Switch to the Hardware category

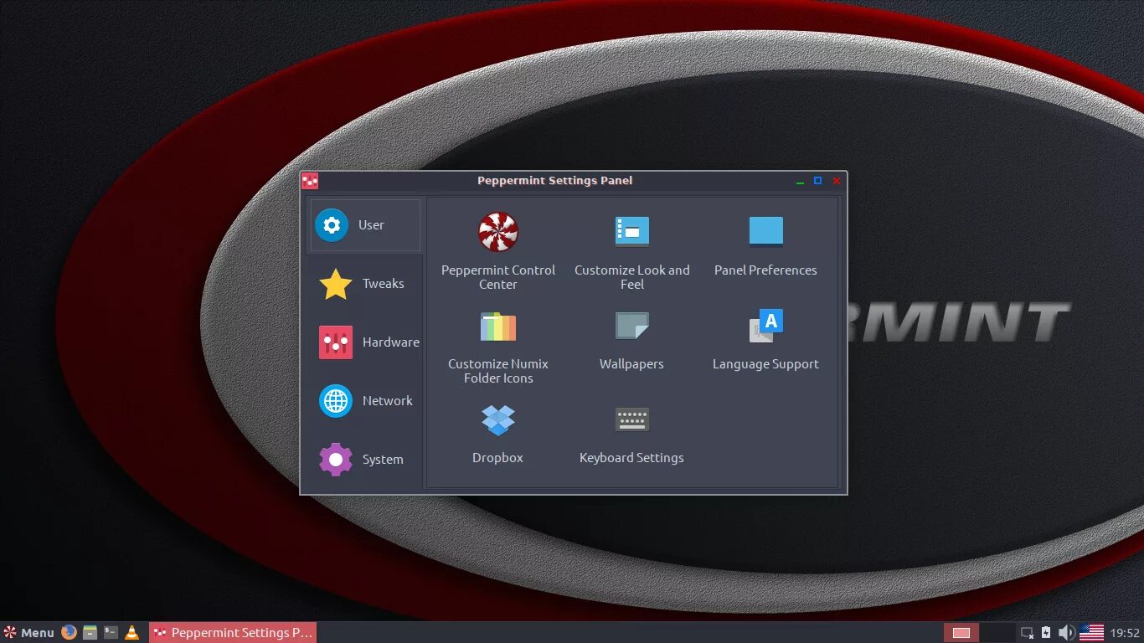363,342
